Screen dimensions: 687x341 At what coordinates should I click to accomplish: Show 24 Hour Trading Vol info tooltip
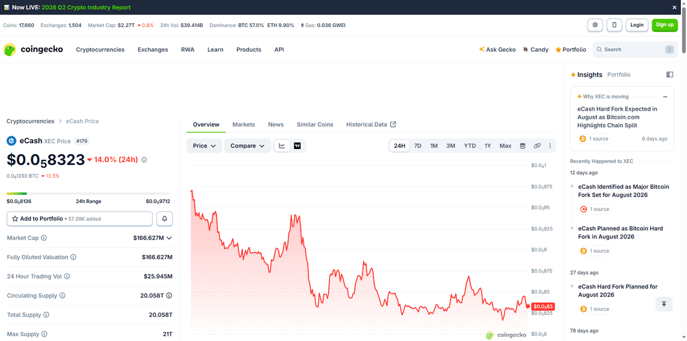(67, 276)
